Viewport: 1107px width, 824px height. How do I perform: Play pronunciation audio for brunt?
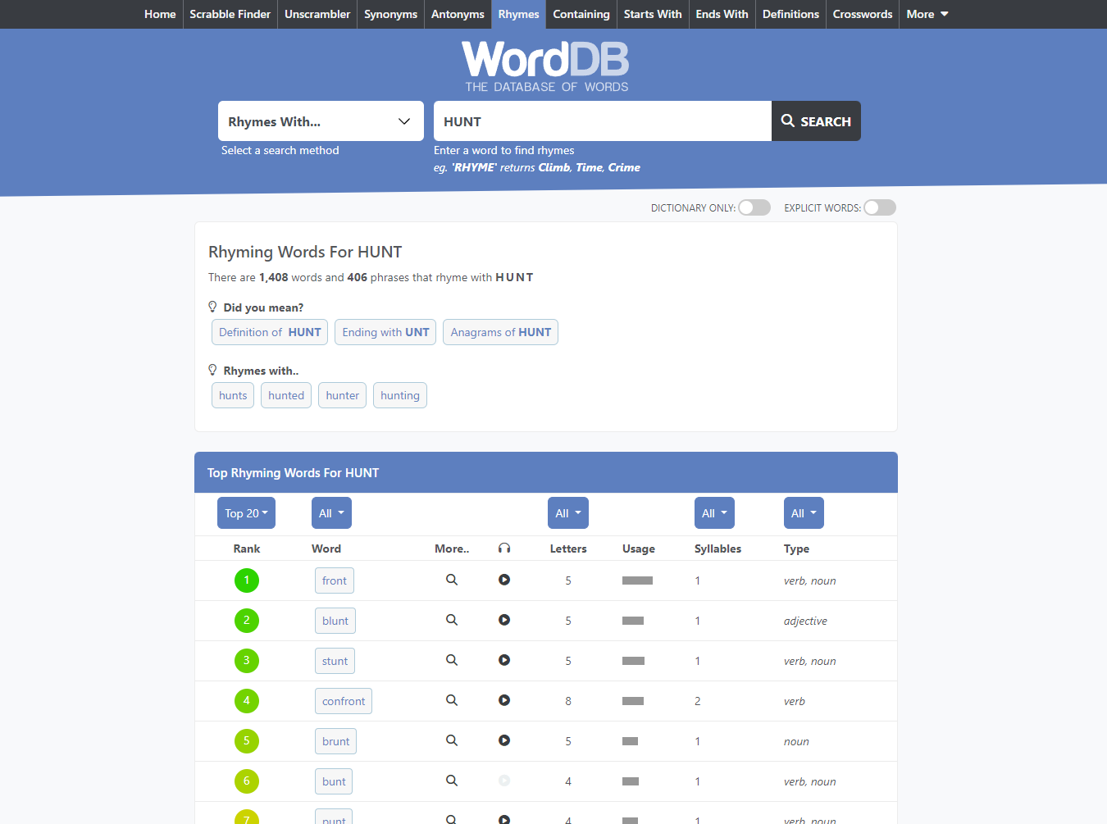pos(504,740)
